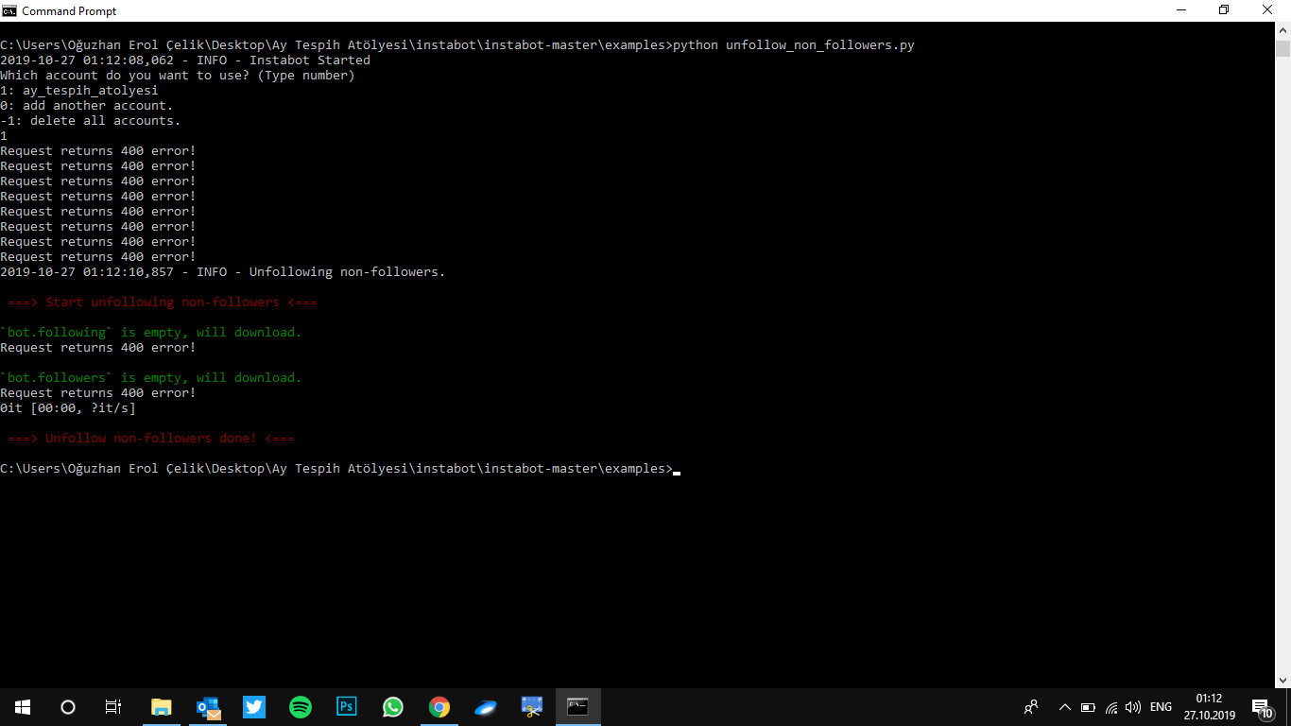Select the active Command Prompt taskbar tab
The width and height of the screenshot is (1291, 726).
pos(577,706)
